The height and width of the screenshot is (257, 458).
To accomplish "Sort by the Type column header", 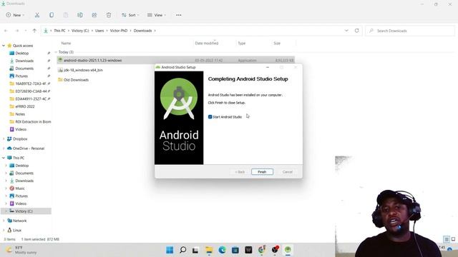I will click(x=242, y=43).
